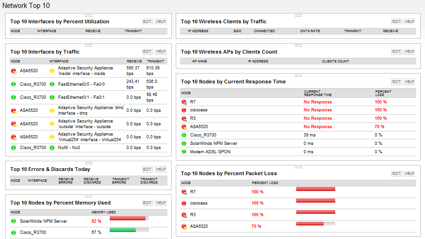
Task: Click yellow status icon of Virtual254 interface
Action: click(x=52, y=137)
